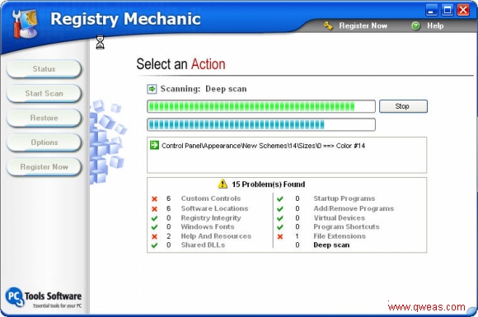Click the green check beside Add/Remove Programs

tap(280, 209)
